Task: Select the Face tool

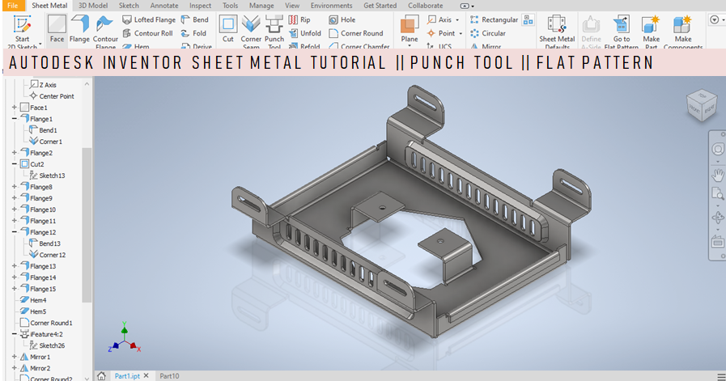Action: (x=57, y=30)
